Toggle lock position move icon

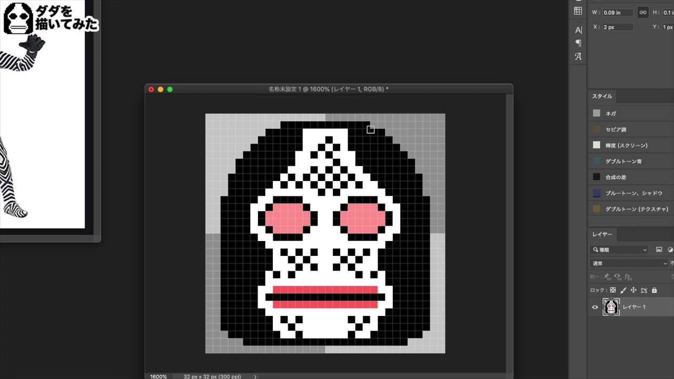[x=633, y=290]
